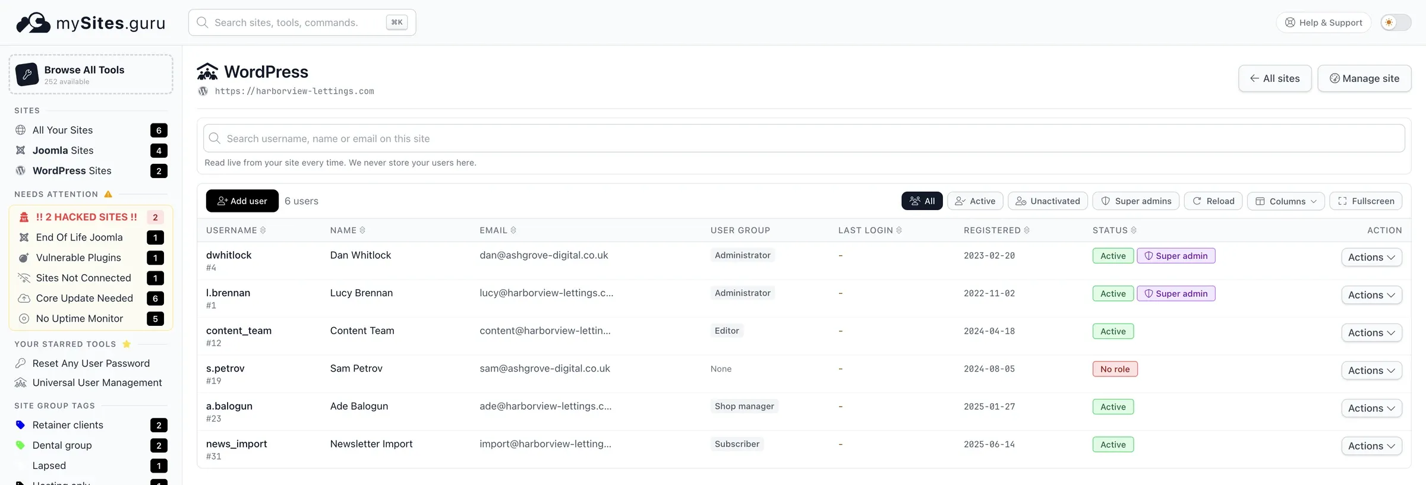Click the no-wifi icon for Sites Not Connected
1426x485 pixels.
24,278
